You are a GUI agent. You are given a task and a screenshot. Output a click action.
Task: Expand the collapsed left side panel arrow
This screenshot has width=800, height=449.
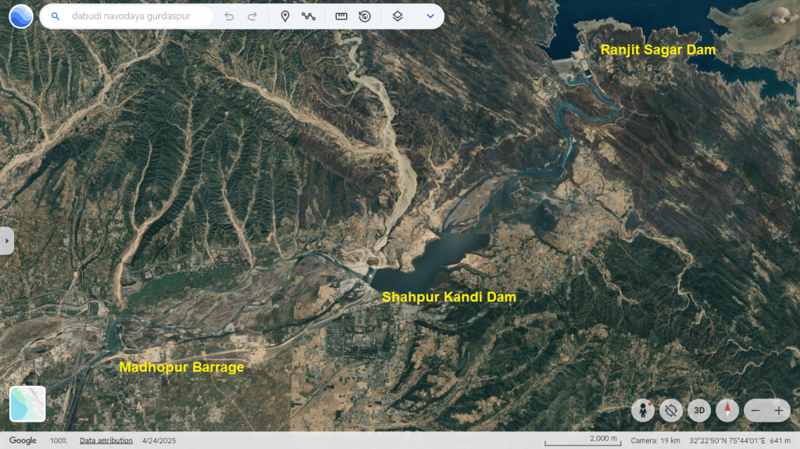[x=6, y=241]
